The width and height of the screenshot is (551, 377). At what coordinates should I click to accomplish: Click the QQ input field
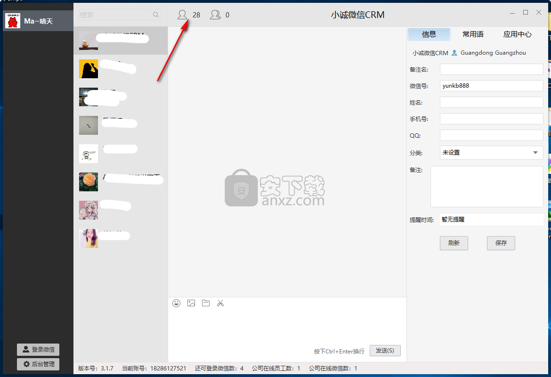tap(491, 135)
